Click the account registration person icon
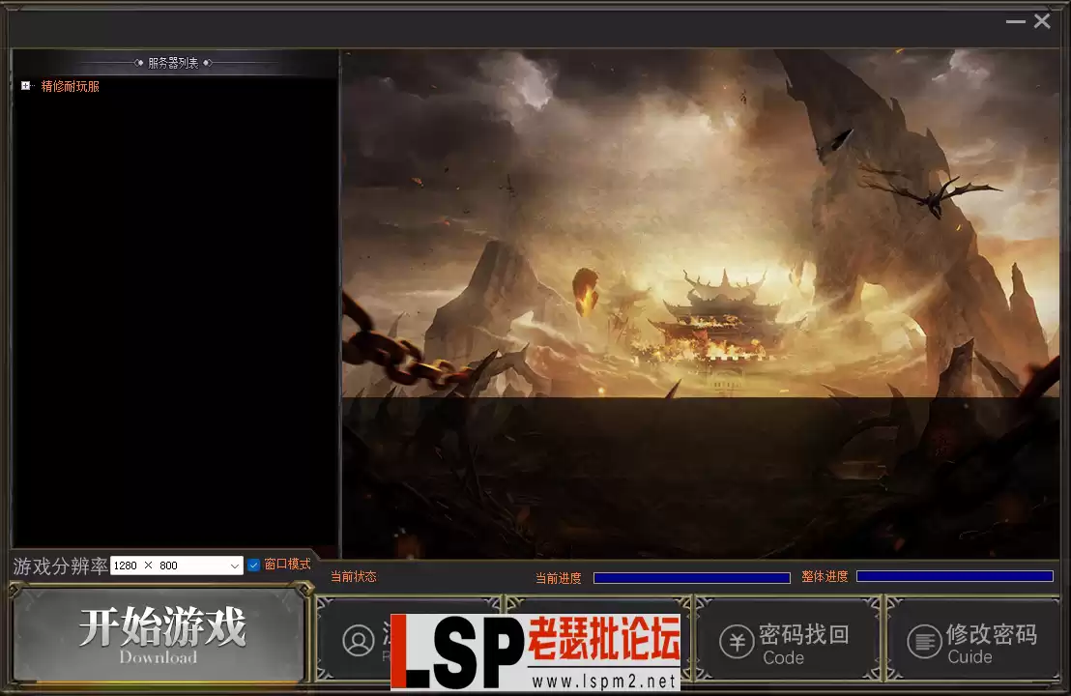This screenshot has width=1071, height=696. click(359, 641)
